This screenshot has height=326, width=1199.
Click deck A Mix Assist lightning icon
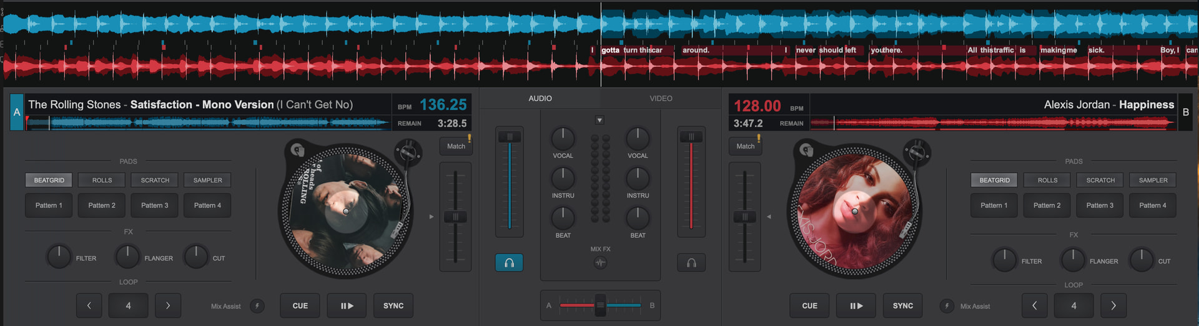point(257,306)
